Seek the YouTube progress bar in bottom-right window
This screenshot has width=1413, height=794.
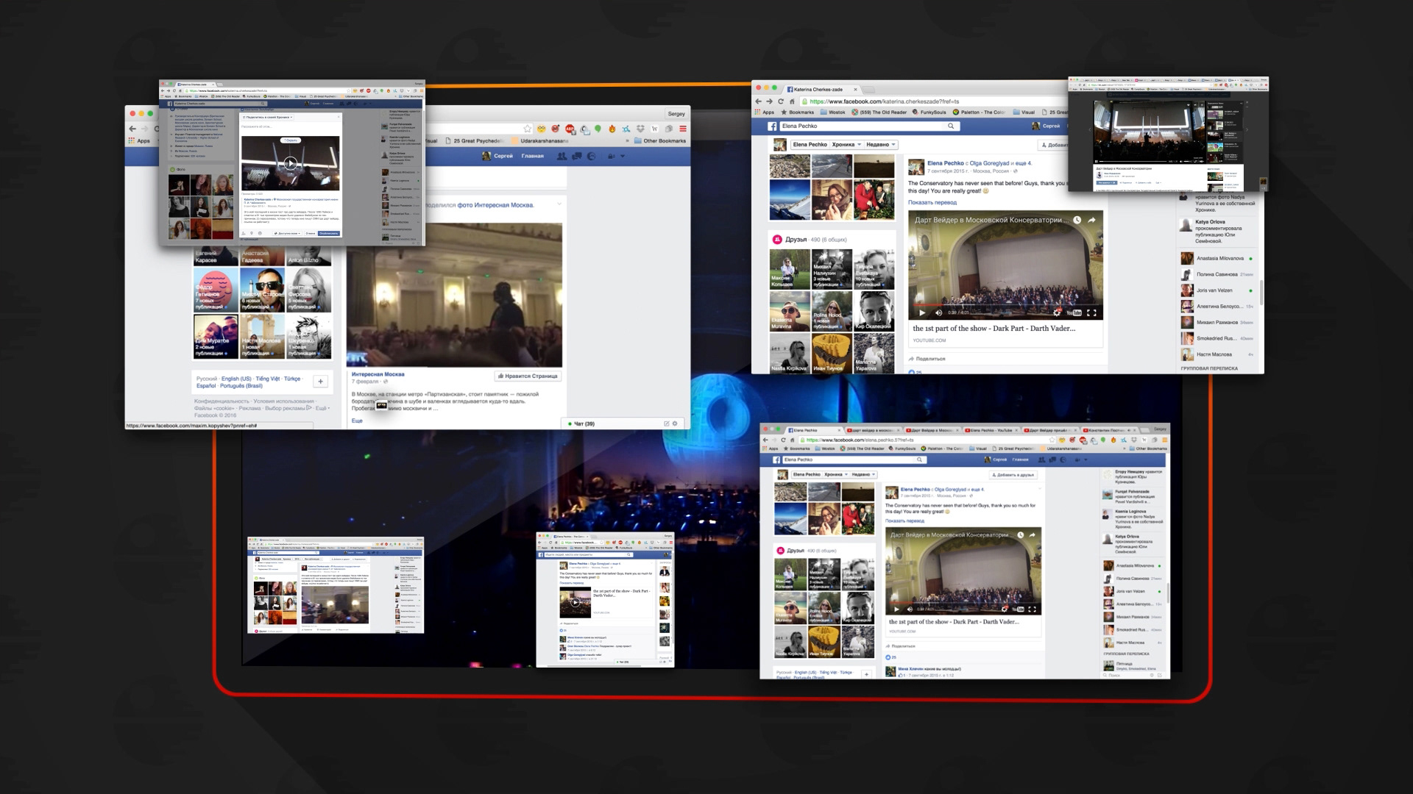click(x=963, y=601)
